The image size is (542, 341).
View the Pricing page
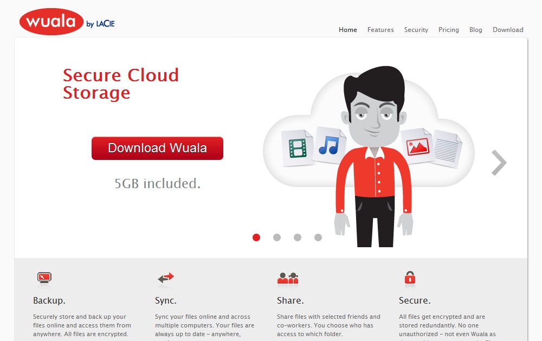point(449,30)
